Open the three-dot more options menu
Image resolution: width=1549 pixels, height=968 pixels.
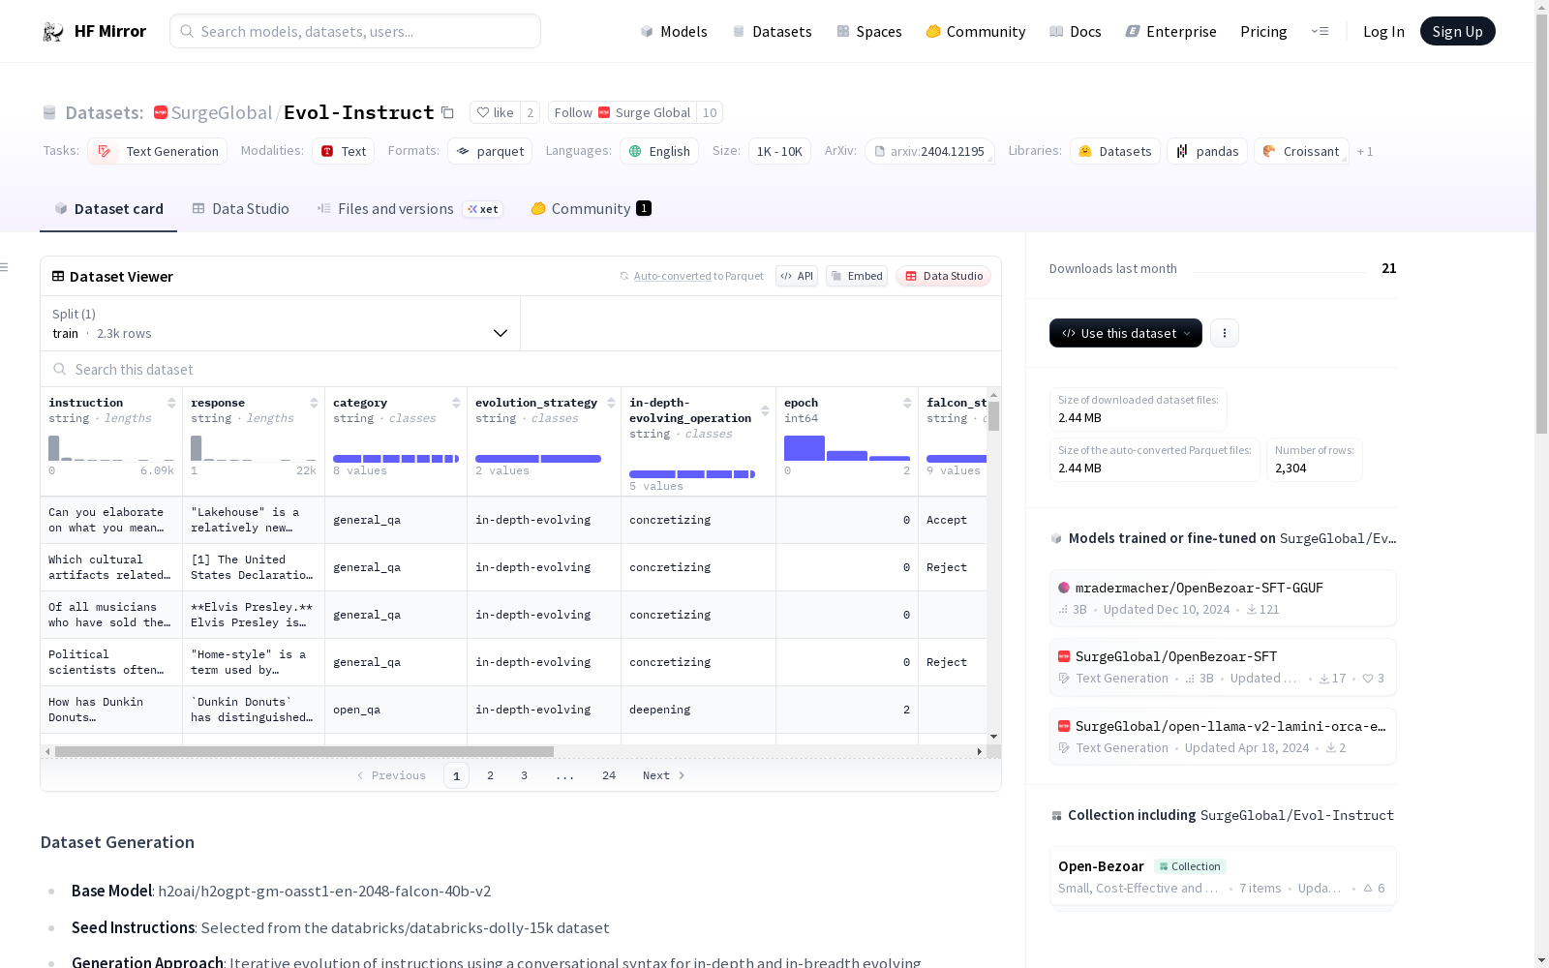1224,333
